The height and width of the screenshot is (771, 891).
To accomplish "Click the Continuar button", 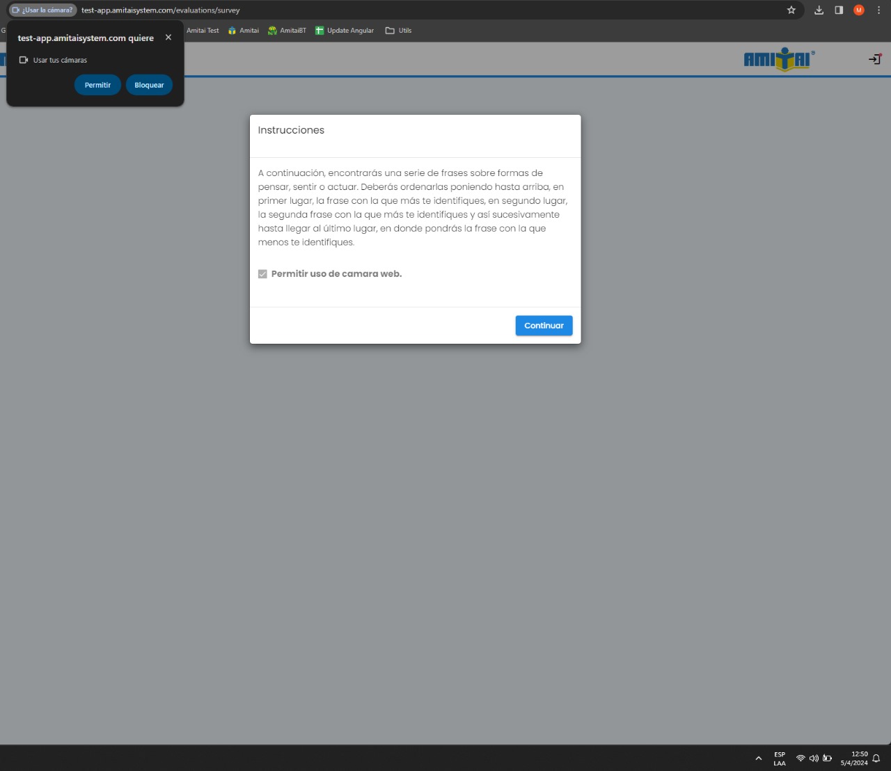I will [544, 326].
